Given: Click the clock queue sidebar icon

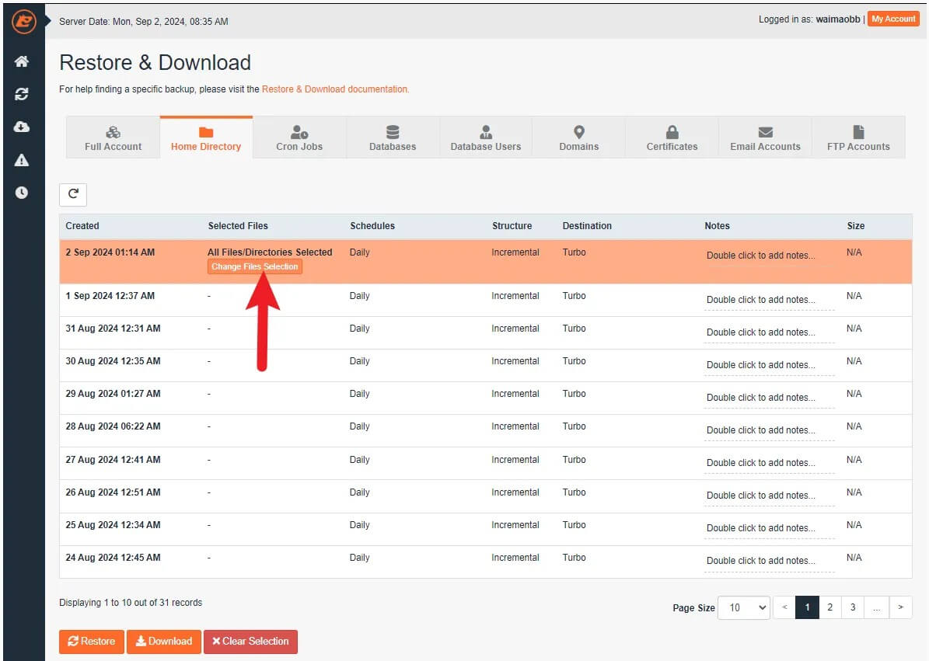Looking at the screenshot, I should (x=22, y=193).
